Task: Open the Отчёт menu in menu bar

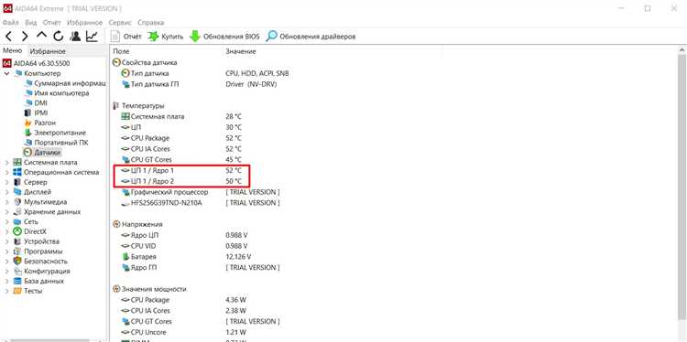Action: [x=51, y=22]
